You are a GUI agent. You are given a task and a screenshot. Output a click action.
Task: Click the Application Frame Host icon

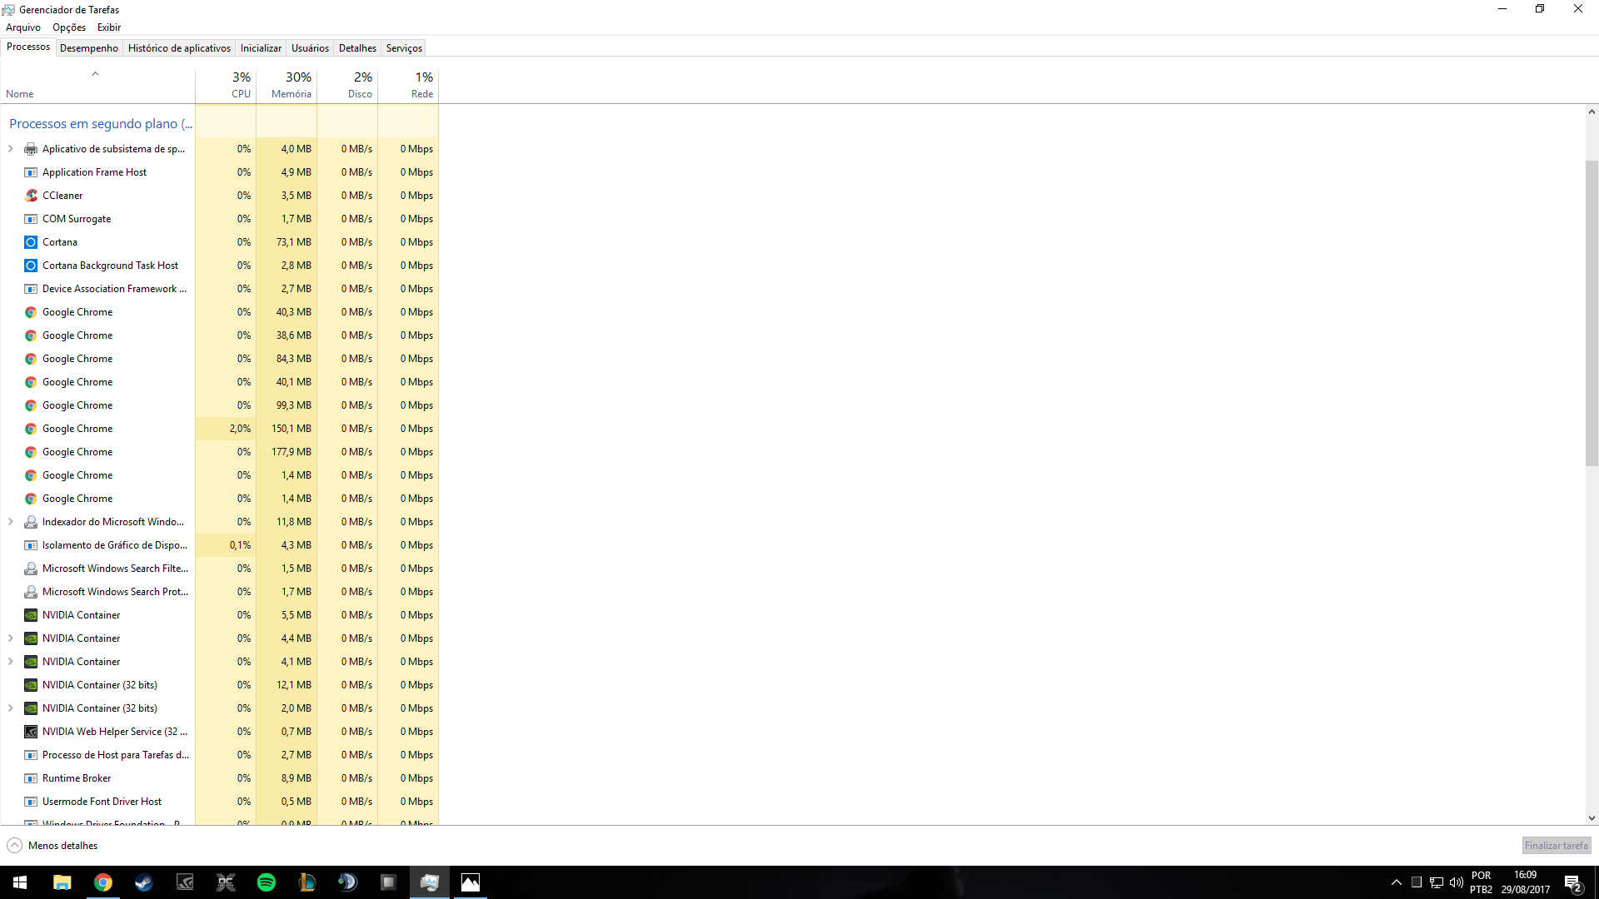[31, 172]
